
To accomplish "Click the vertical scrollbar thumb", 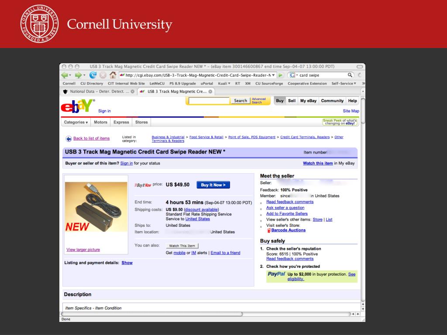I will click(363, 111).
